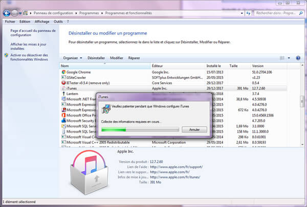307x207 pixels.
Task: Open the apple.com/fr/support help link
Action: (x=176, y=167)
